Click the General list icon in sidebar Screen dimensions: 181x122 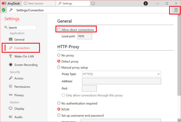click(11, 39)
